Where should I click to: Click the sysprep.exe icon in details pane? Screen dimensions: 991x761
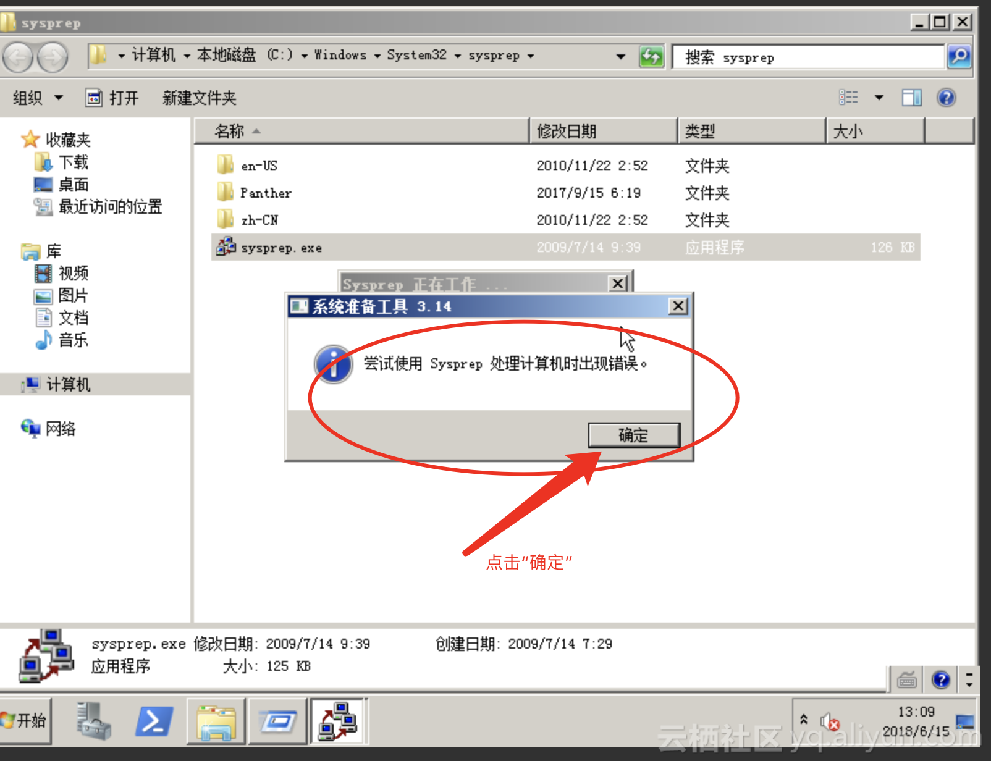coord(46,656)
